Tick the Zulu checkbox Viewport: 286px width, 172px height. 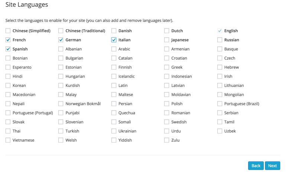166,140
